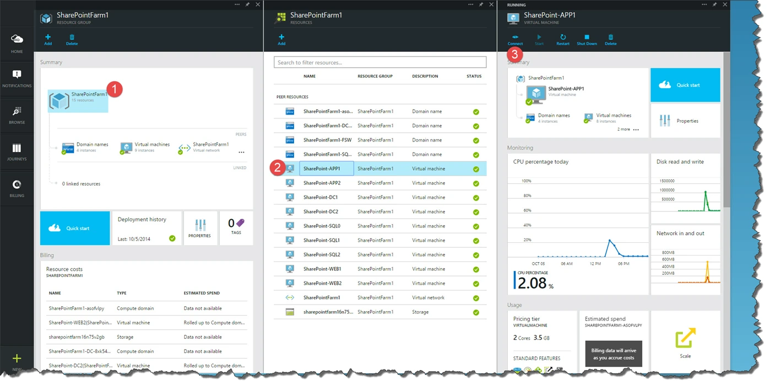
Task: Open the Properties tile in the VM blade
Action: point(685,121)
